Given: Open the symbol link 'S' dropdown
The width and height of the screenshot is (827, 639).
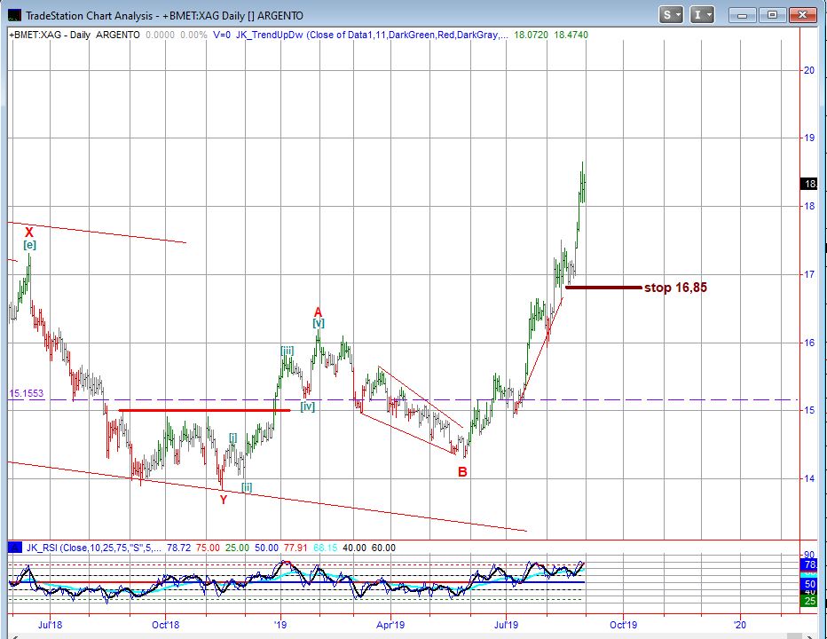Looking at the screenshot, I should [671, 14].
